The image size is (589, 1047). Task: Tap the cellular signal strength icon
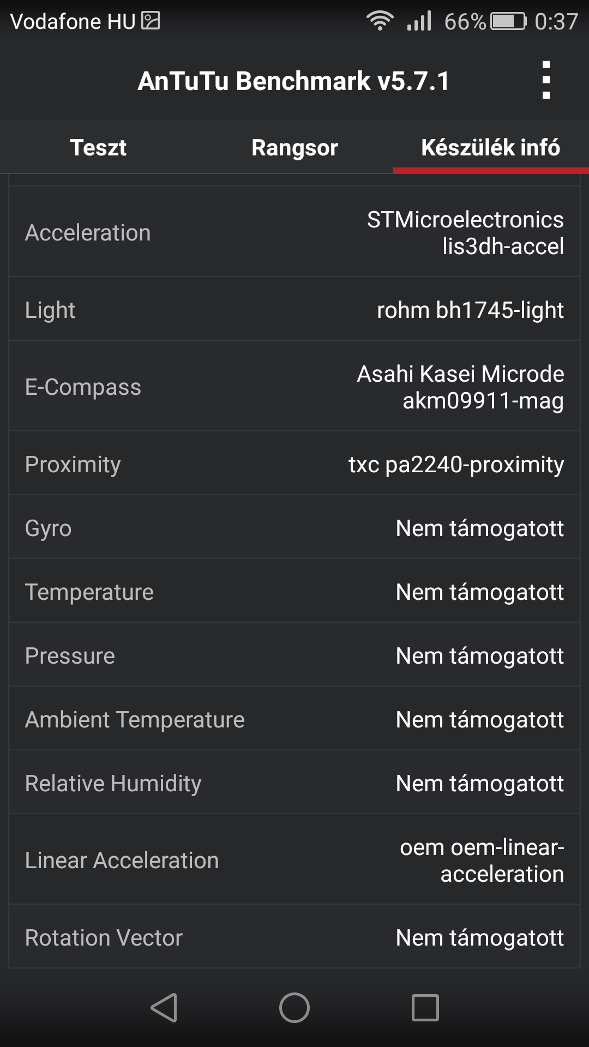tap(419, 21)
